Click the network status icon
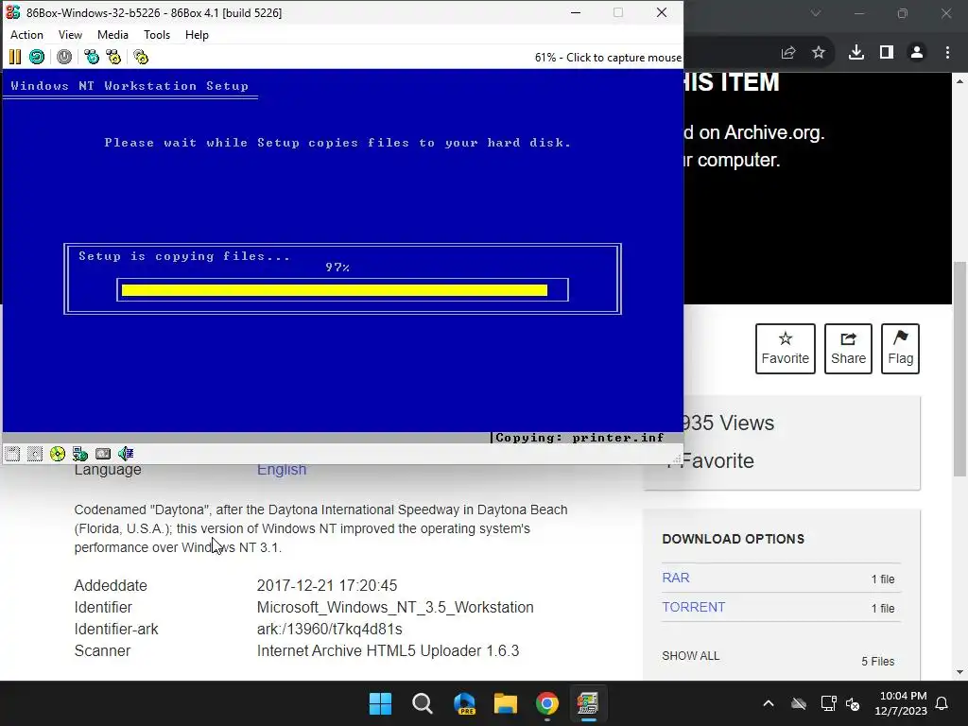The image size is (968, 726). click(80, 455)
